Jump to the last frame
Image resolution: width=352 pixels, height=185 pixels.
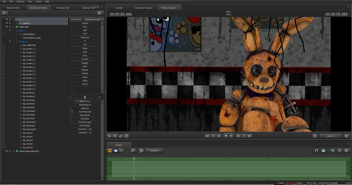(x=250, y=136)
